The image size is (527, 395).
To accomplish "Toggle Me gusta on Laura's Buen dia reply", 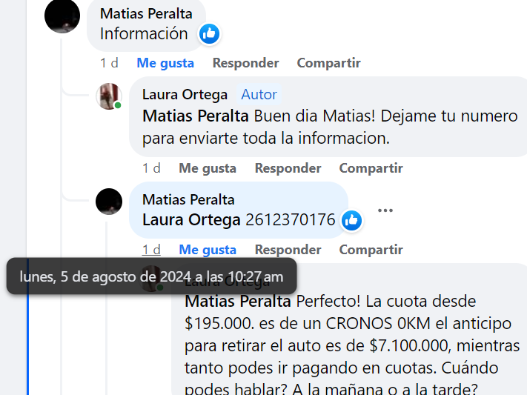I will (x=208, y=168).
